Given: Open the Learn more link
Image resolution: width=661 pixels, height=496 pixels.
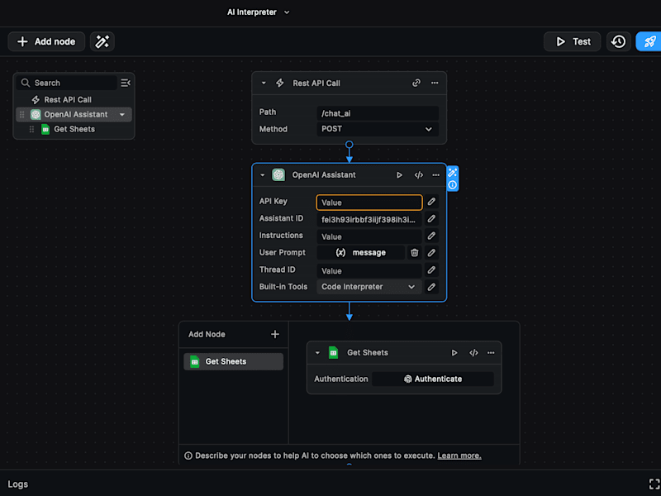Looking at the screenshot, I should 459,455.
